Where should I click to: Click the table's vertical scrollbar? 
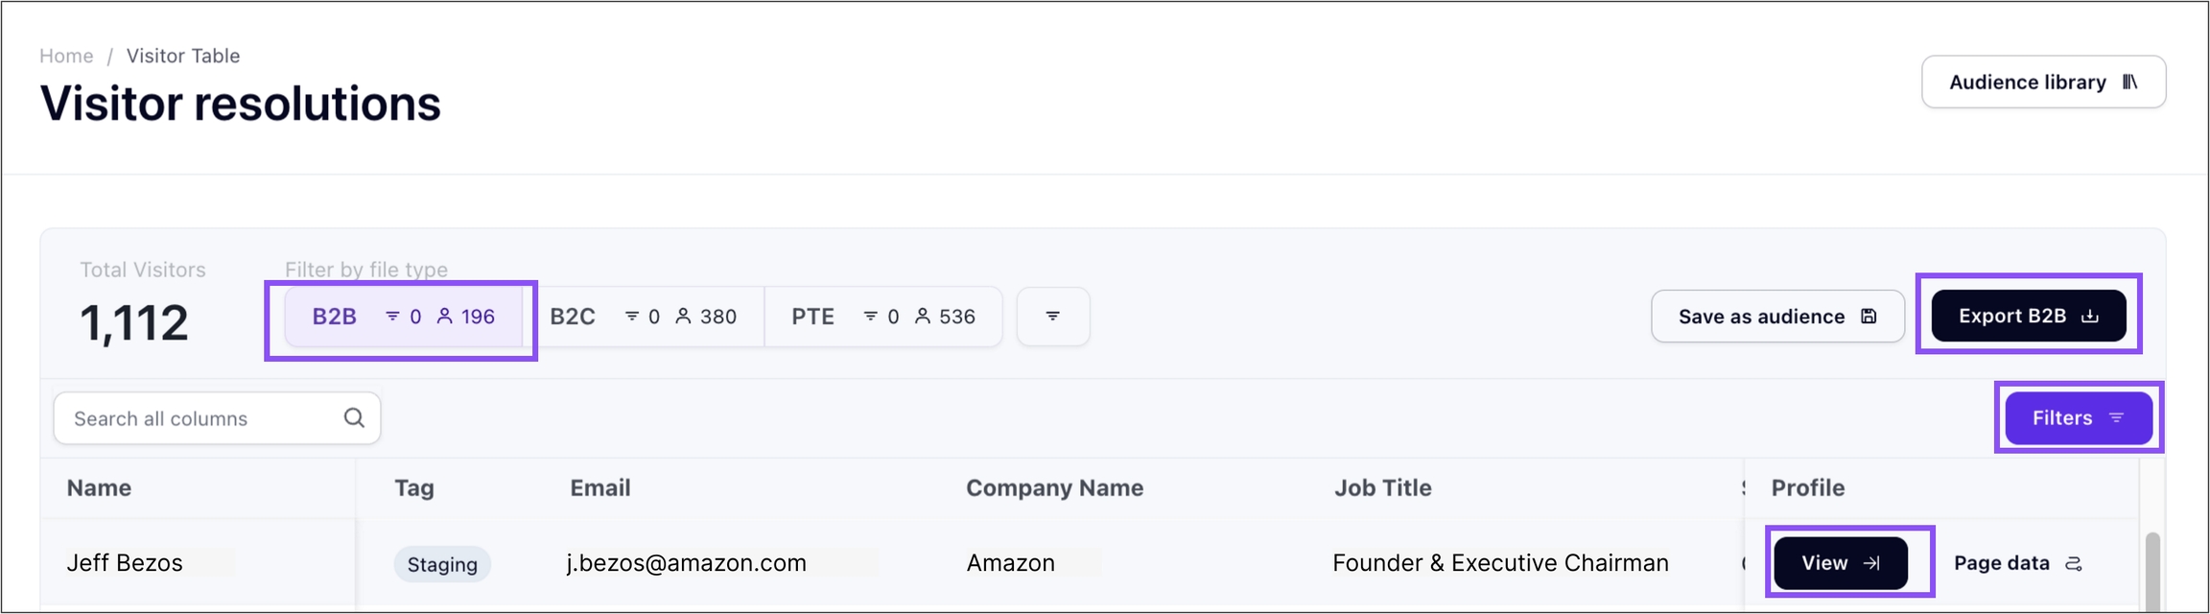[x=2152, y=571]
